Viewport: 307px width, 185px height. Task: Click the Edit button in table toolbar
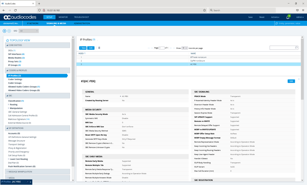pyautogui.click(x=91, y=48)
